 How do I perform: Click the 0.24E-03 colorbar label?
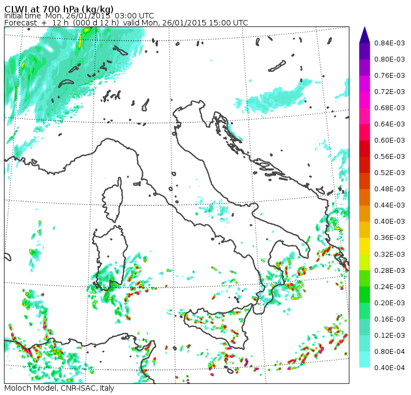click(389, 287)
